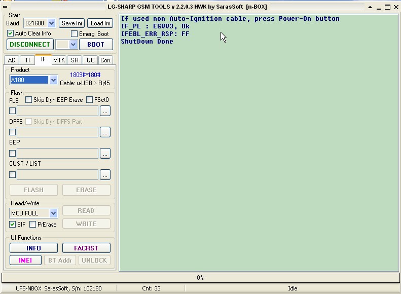Open the Product A180 dropdown
Viewport: 401px width, 294px height.
click(x=53, y=80)
